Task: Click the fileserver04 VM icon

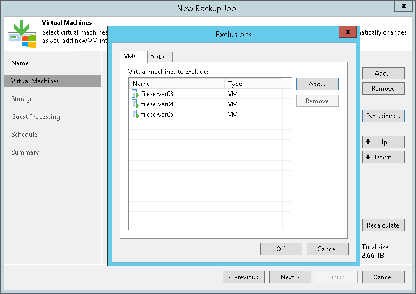Action: (x=135, y=104)
